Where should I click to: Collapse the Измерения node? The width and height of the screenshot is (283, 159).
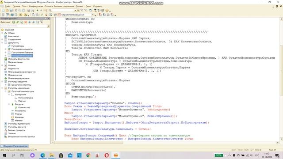(9, 95)
